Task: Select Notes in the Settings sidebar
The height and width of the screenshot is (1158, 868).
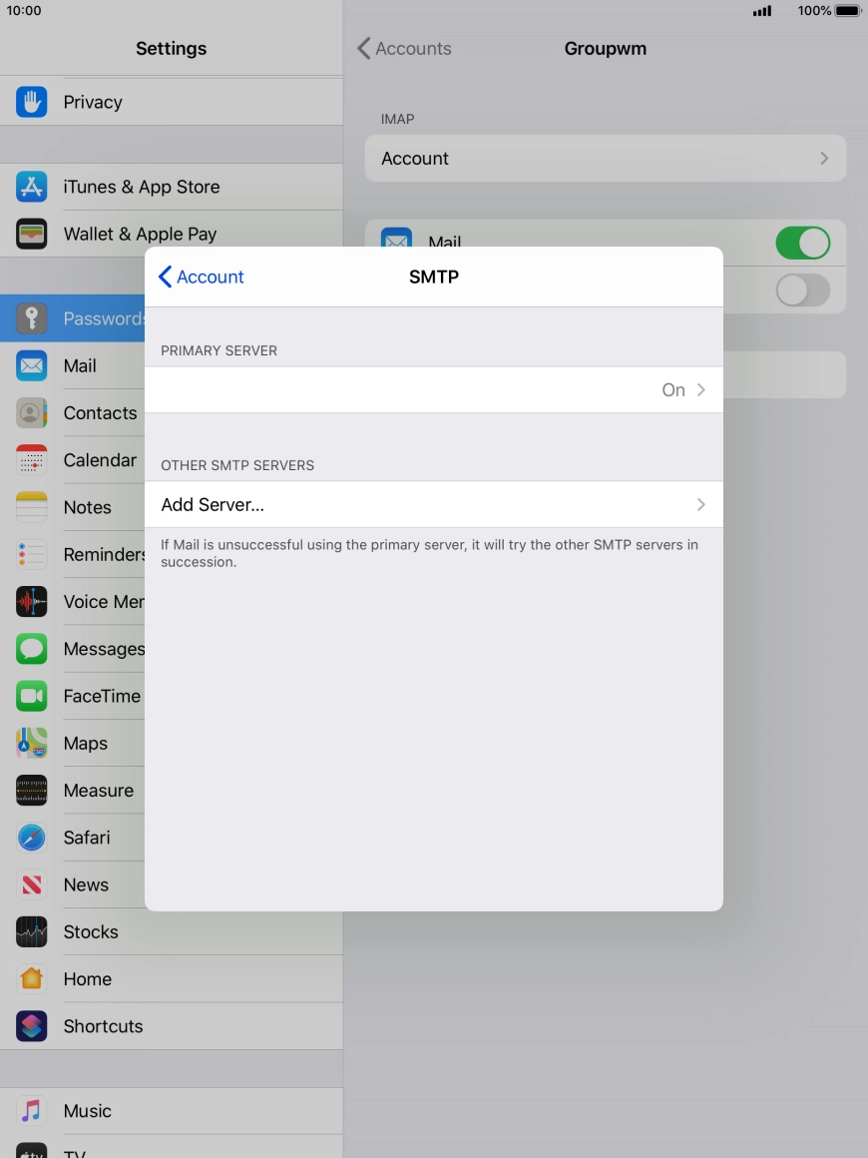Action: 87,507
